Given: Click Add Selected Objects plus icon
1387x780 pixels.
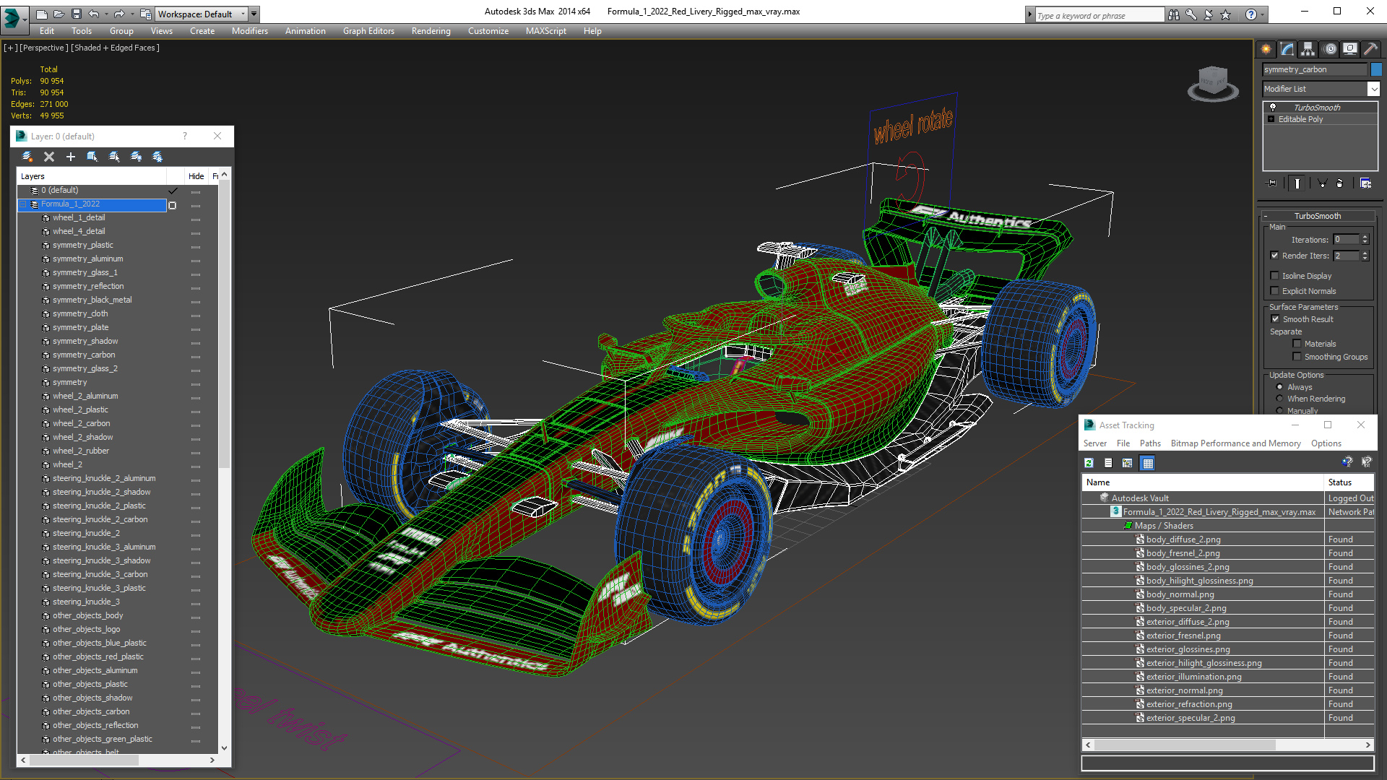Looking at the screenshot, I should click(71, 157).
